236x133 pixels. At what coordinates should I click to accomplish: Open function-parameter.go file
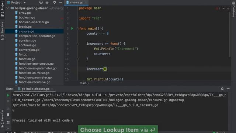click(x=35, y=78)
